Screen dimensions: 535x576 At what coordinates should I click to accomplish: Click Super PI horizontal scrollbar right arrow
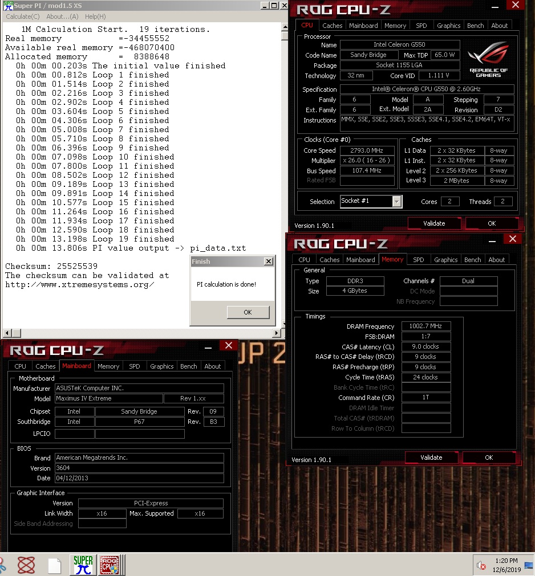[x=277, y=333]
